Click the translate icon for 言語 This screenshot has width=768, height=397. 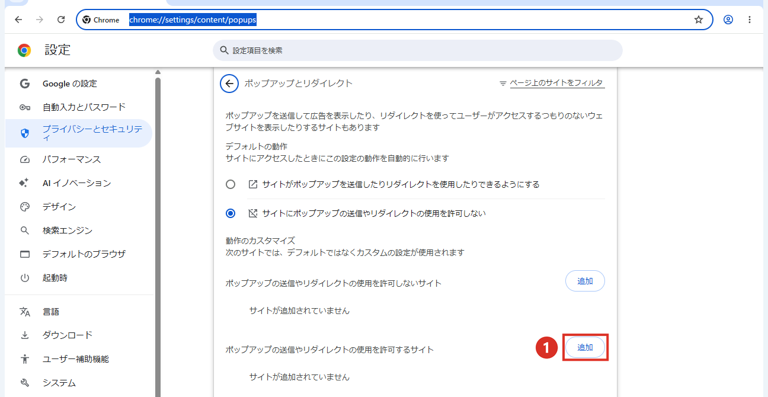(24, 312)
